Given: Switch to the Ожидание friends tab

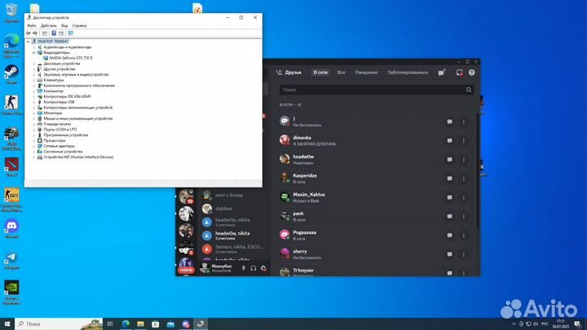Looking at the screenshot, I should [366, 72].
